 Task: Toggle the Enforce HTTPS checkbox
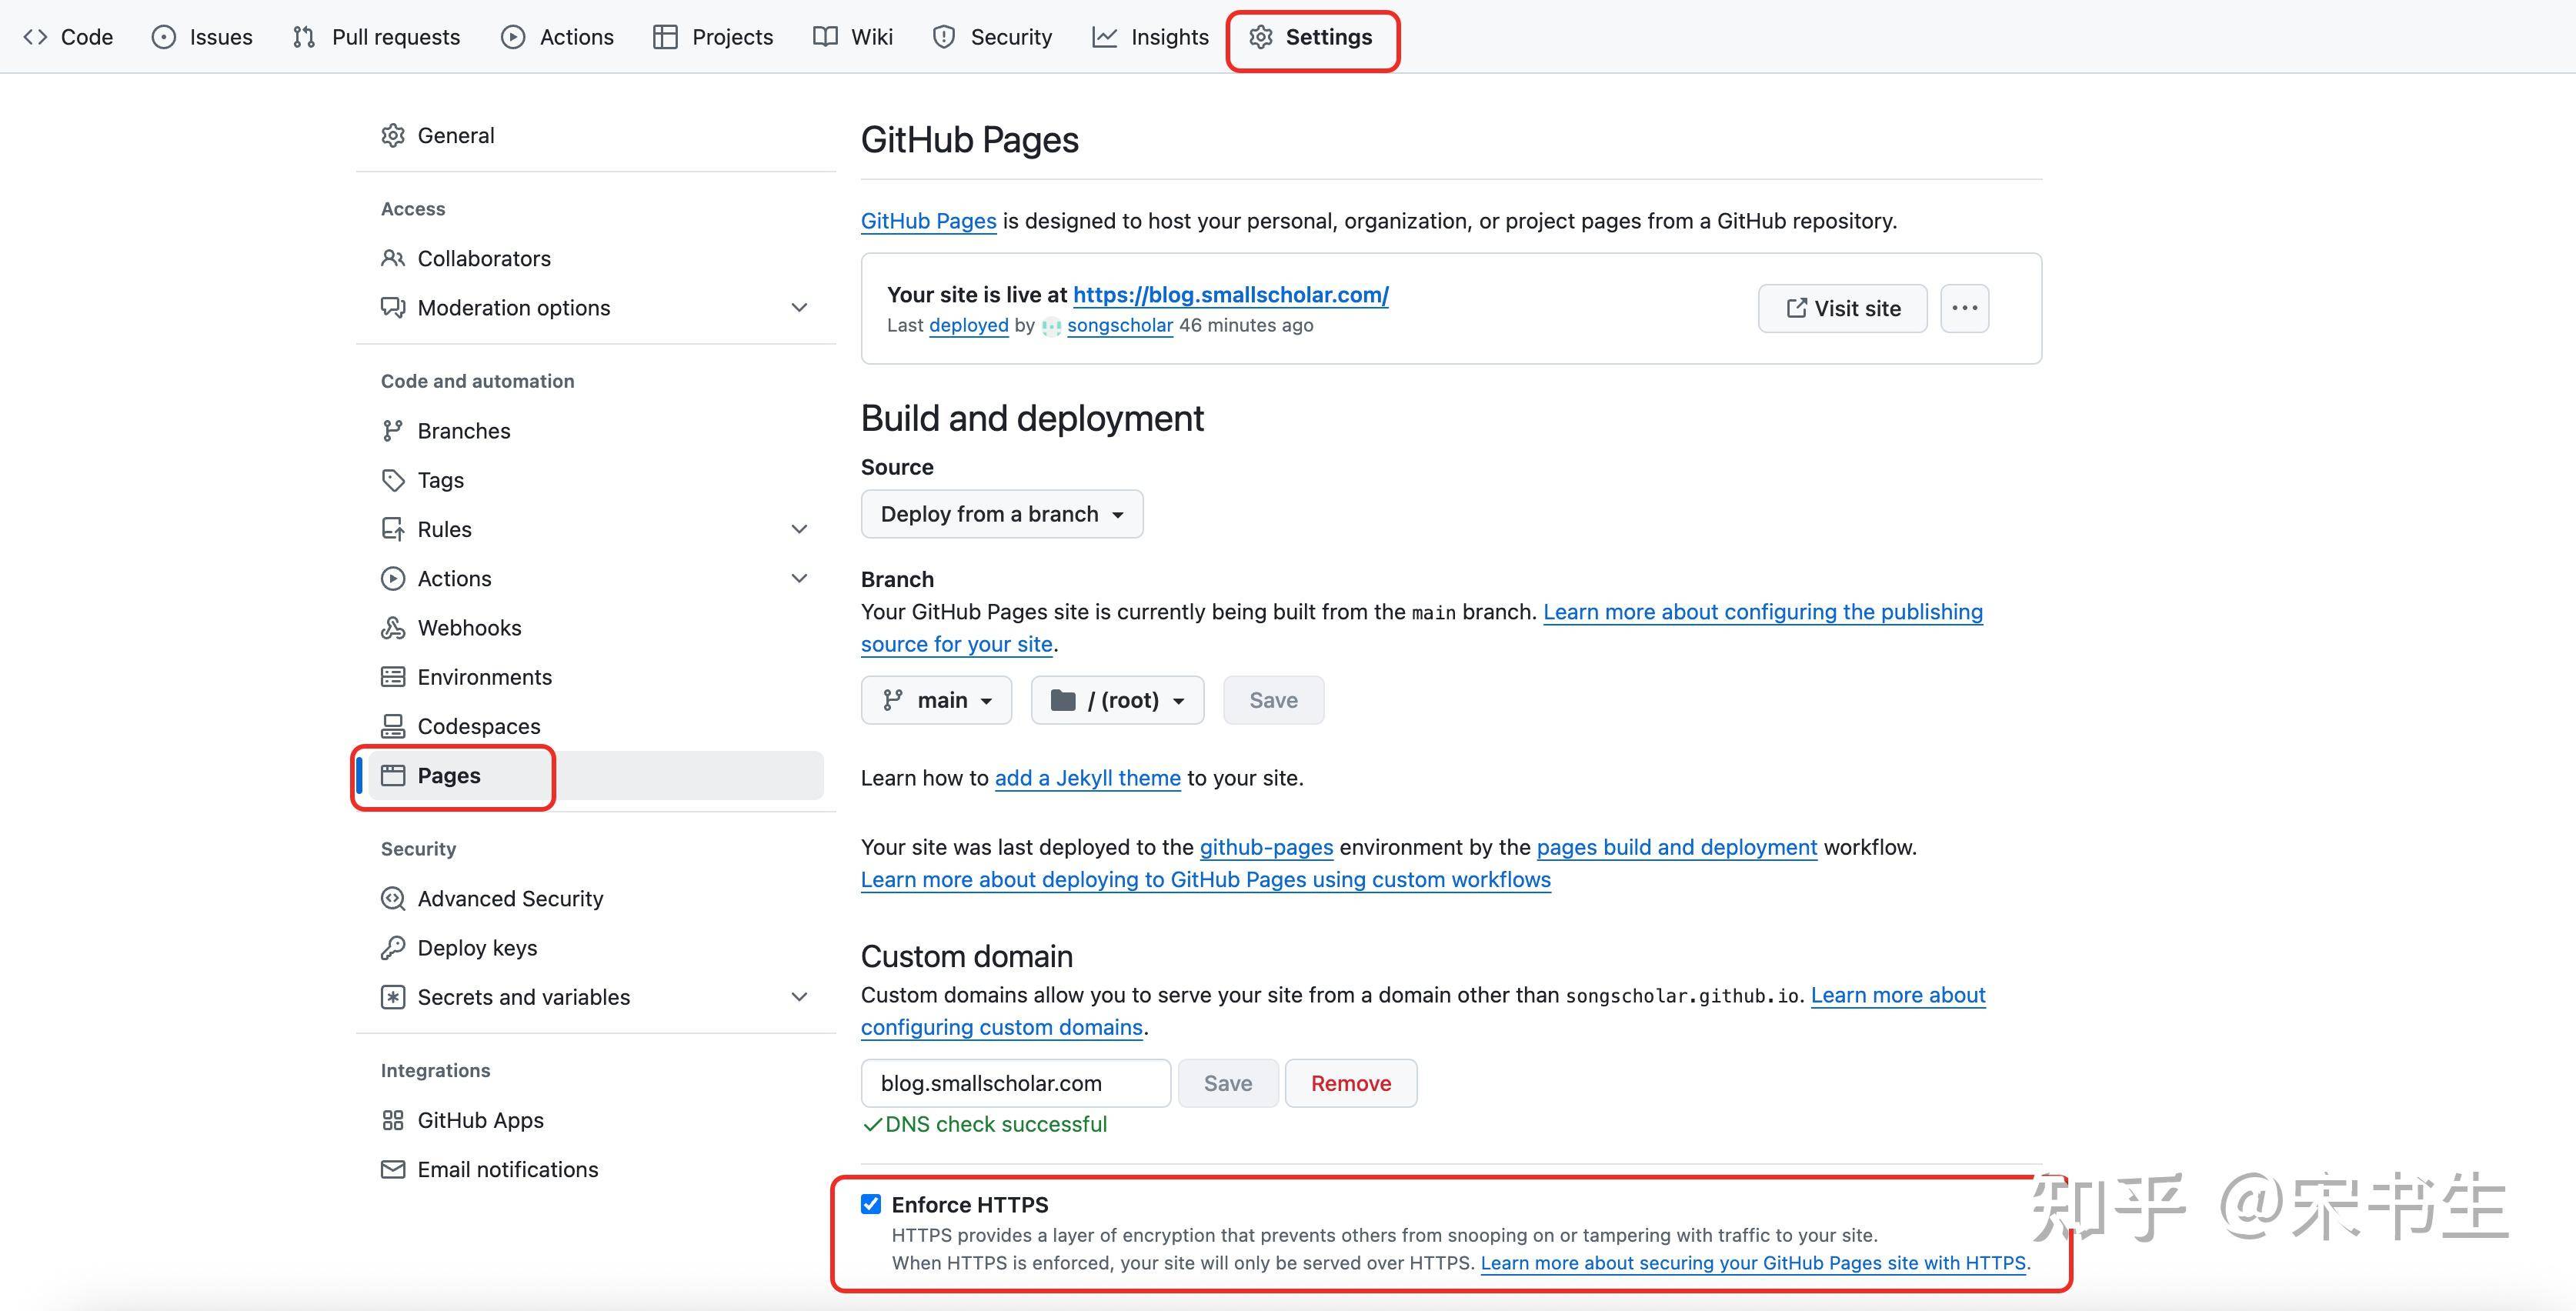[871, 1204]
